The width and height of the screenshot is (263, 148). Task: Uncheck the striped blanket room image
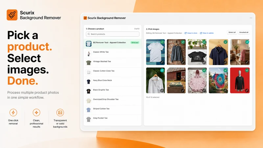click(247, 42)
